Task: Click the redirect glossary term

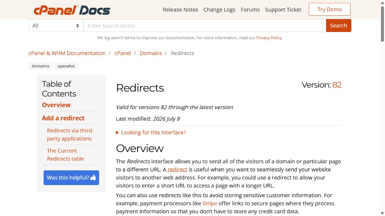Action: pos(177,170)
